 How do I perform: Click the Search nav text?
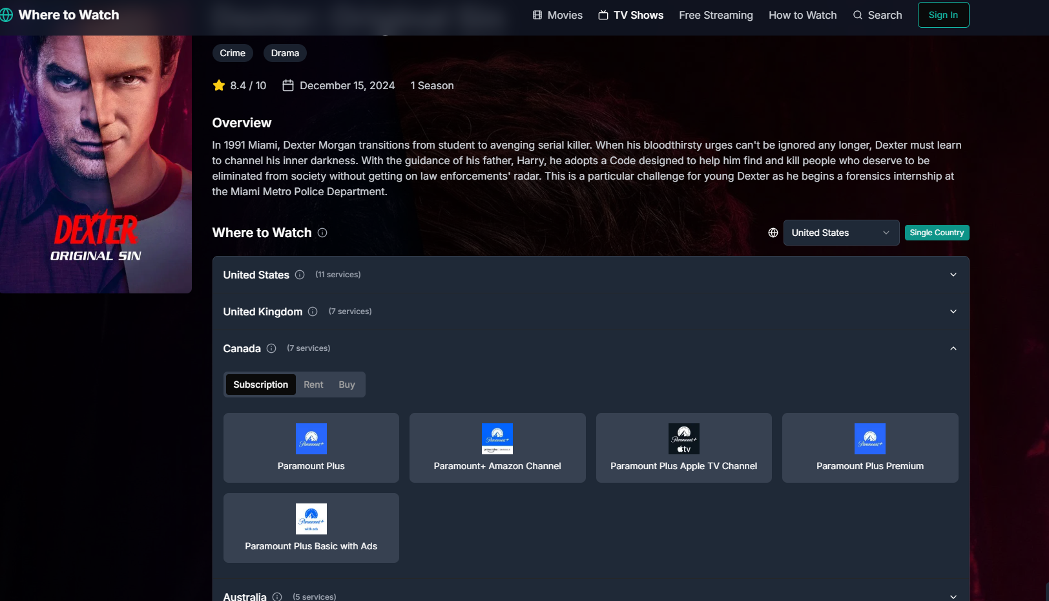[x=885, y=15]
